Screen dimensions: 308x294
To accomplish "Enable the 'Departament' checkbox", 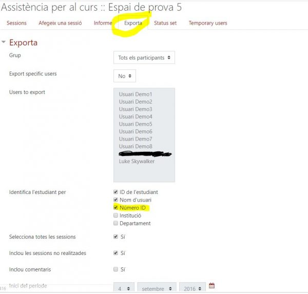I will point(115,223).
